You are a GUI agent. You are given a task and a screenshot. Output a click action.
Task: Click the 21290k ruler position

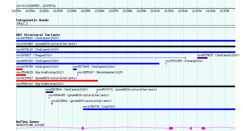click(x=16, y=11)
